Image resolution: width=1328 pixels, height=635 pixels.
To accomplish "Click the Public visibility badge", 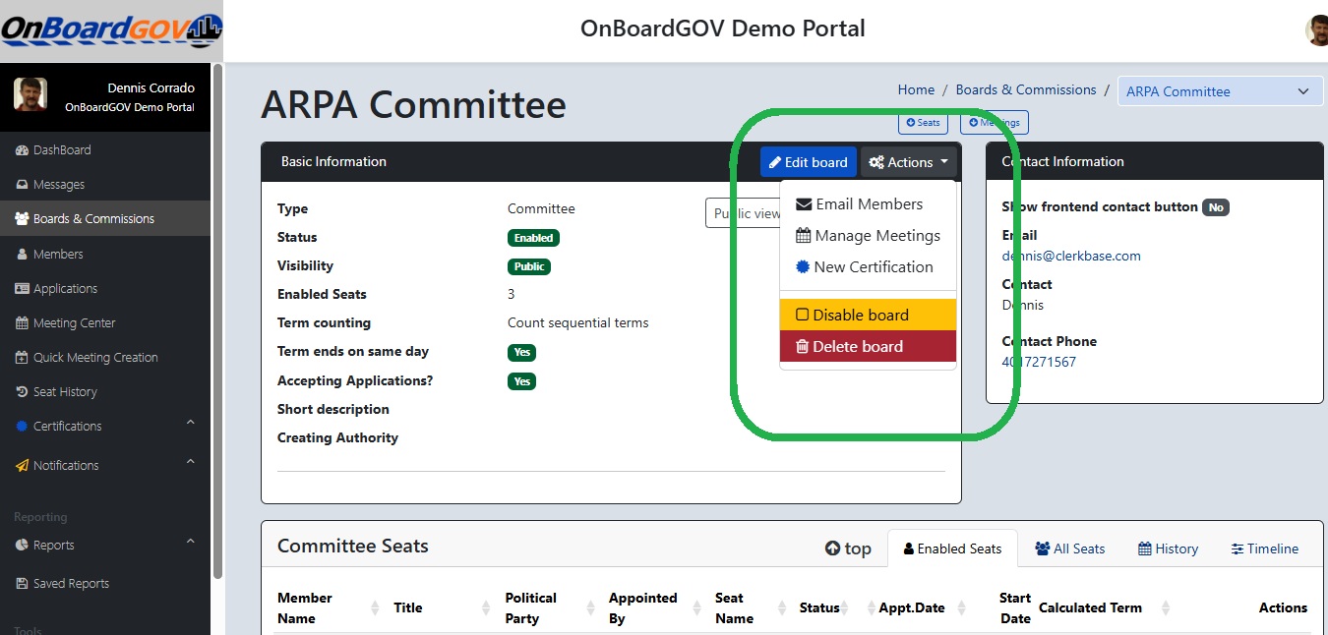I will 529,266.
